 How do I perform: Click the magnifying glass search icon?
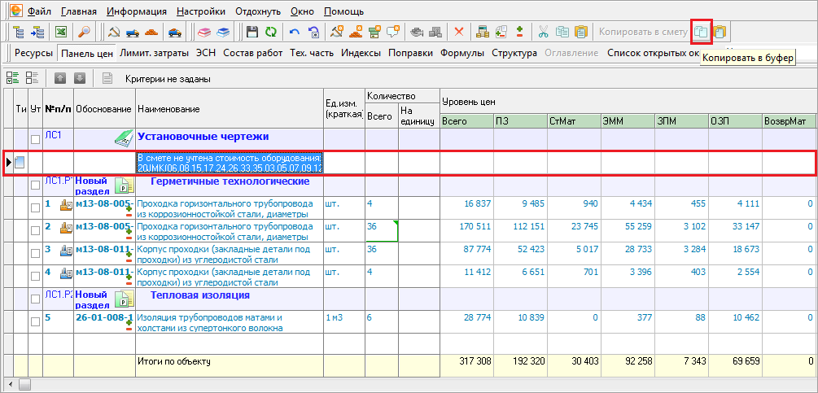pyautogui.click(x=84, y=32)
